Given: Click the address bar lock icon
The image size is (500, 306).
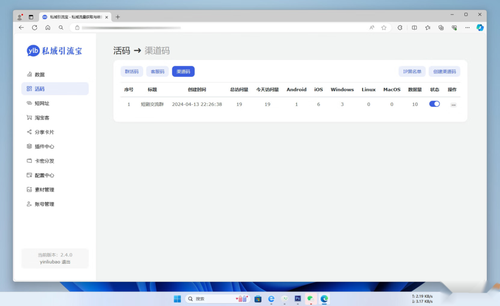Looking at the screenshot, I should tap(77, 28).
